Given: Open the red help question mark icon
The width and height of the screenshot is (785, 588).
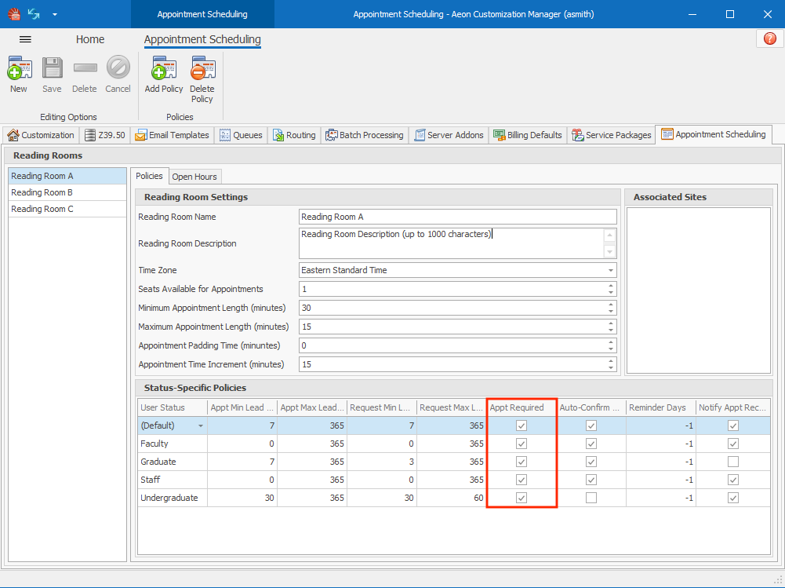Looking at the screenshot, I should [x=769, y=38].
